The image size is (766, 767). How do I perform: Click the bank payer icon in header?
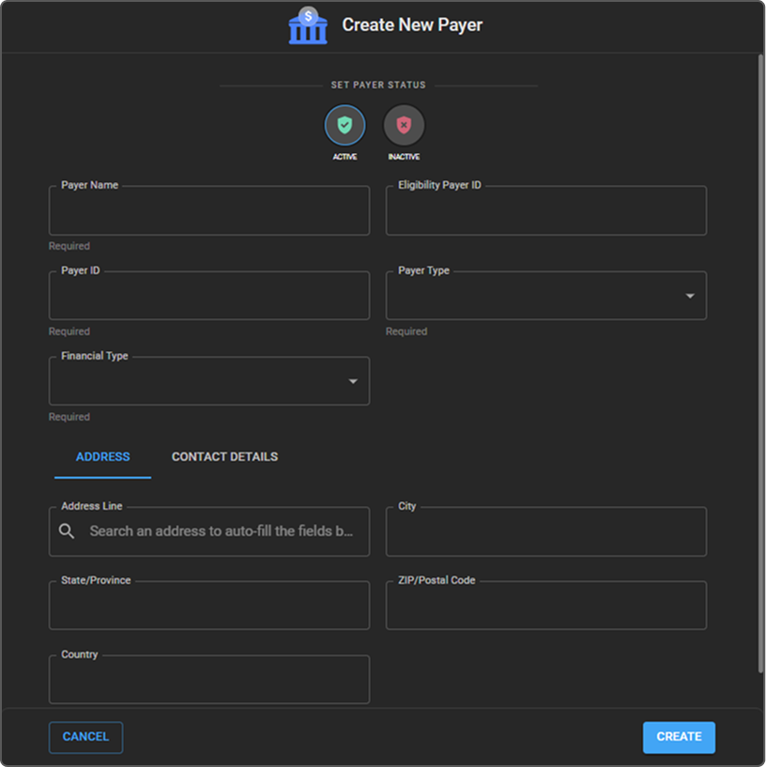(308, 26)
